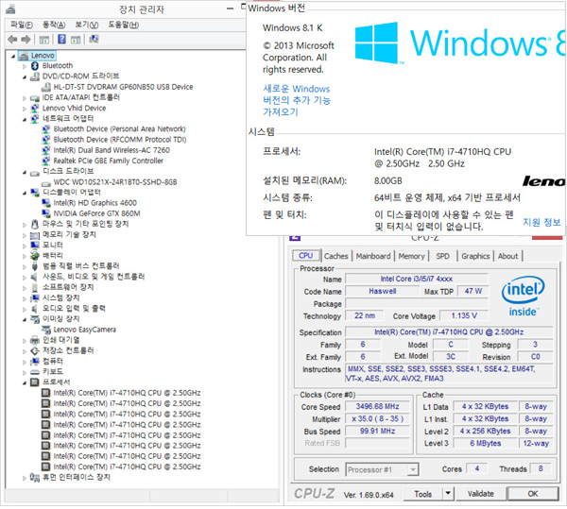Screen dimensions: 567x509
Task: Expand the Bluetooth tree node
Action: (25, 66)
